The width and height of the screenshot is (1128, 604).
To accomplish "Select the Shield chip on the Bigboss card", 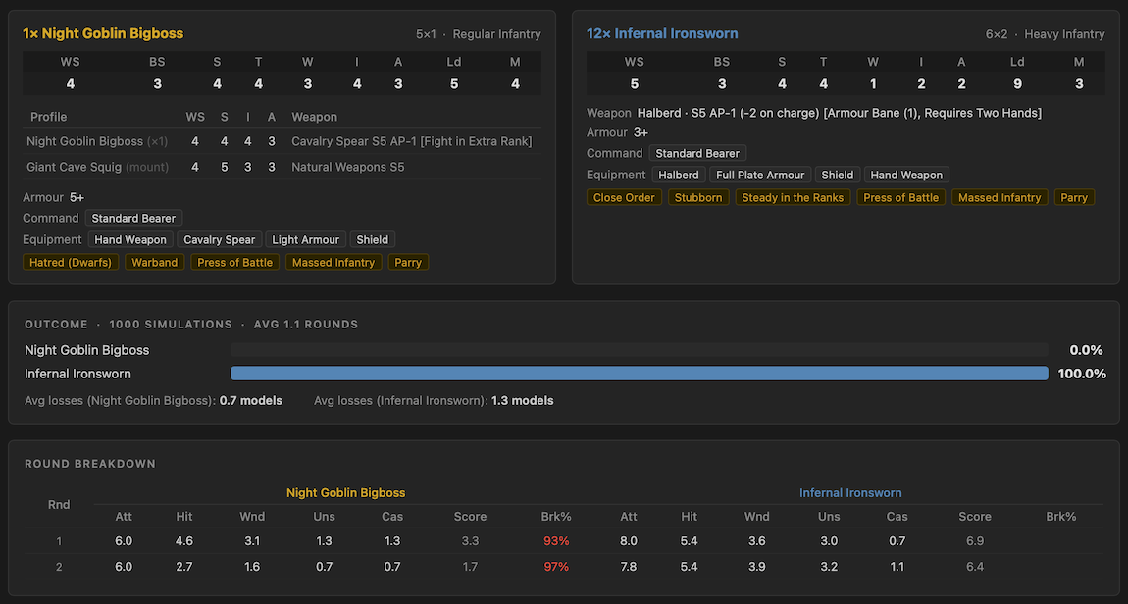I will tap(372, 239).
